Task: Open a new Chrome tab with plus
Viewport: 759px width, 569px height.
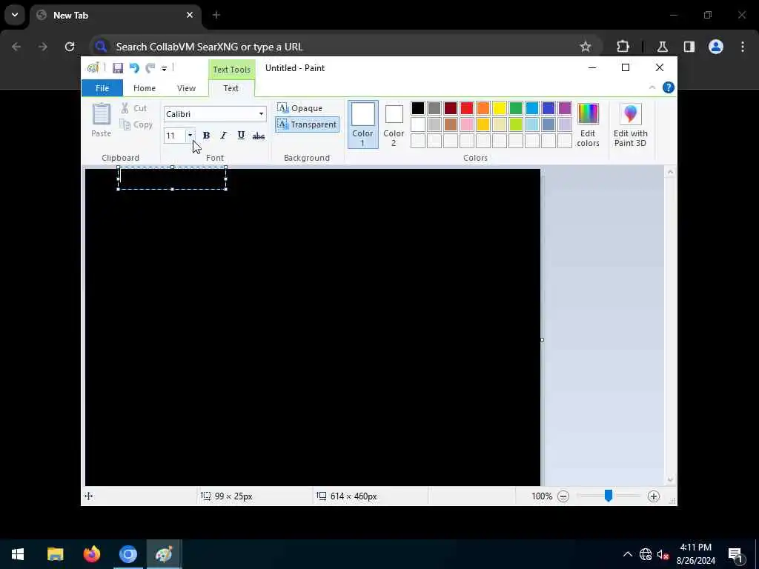Action: (x=216, y=16)
